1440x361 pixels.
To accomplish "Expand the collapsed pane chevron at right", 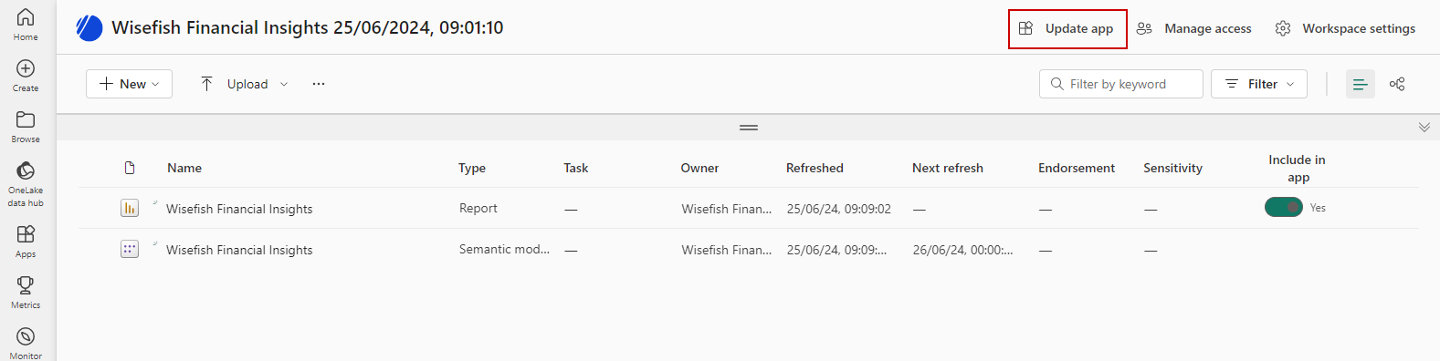I will pyautogui.click(x=1424, y=128).
